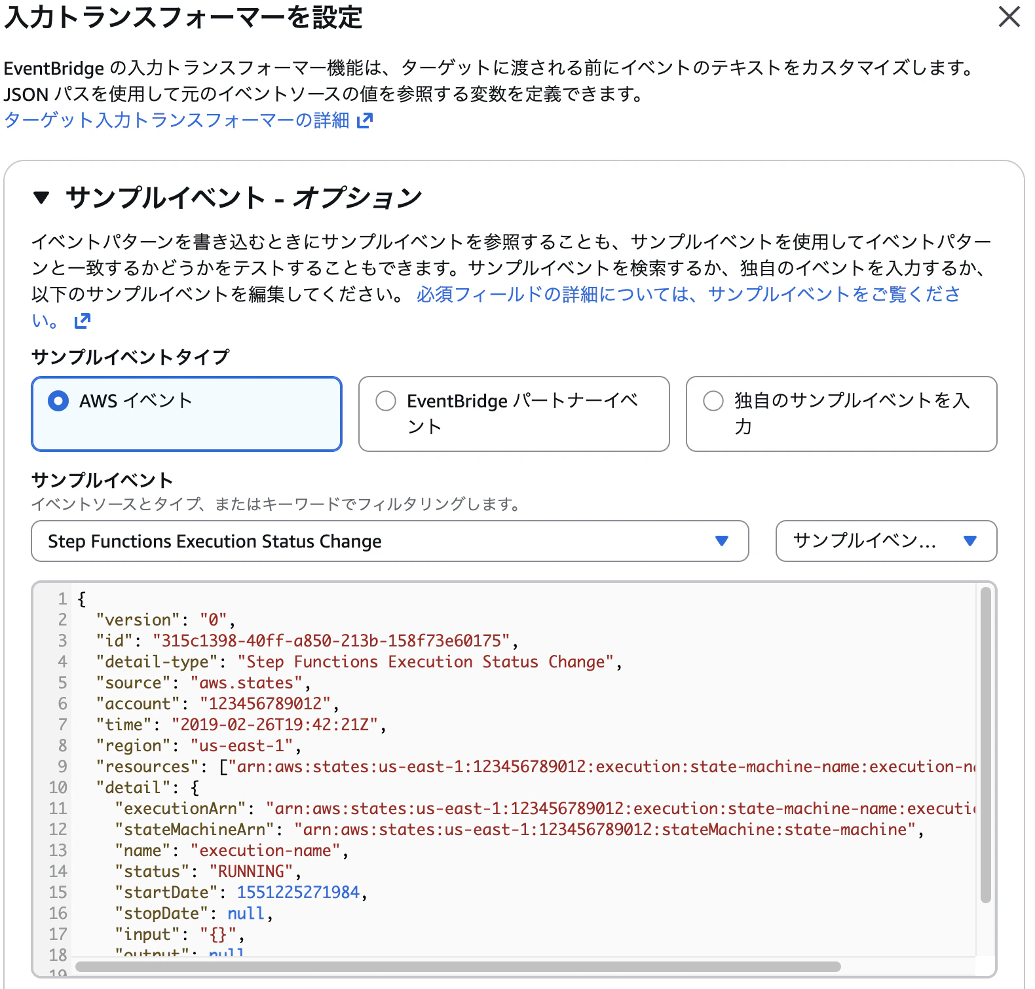
Task: Click "us-east-1" region value
Action: pyautogui.click(x=242, y=745)
